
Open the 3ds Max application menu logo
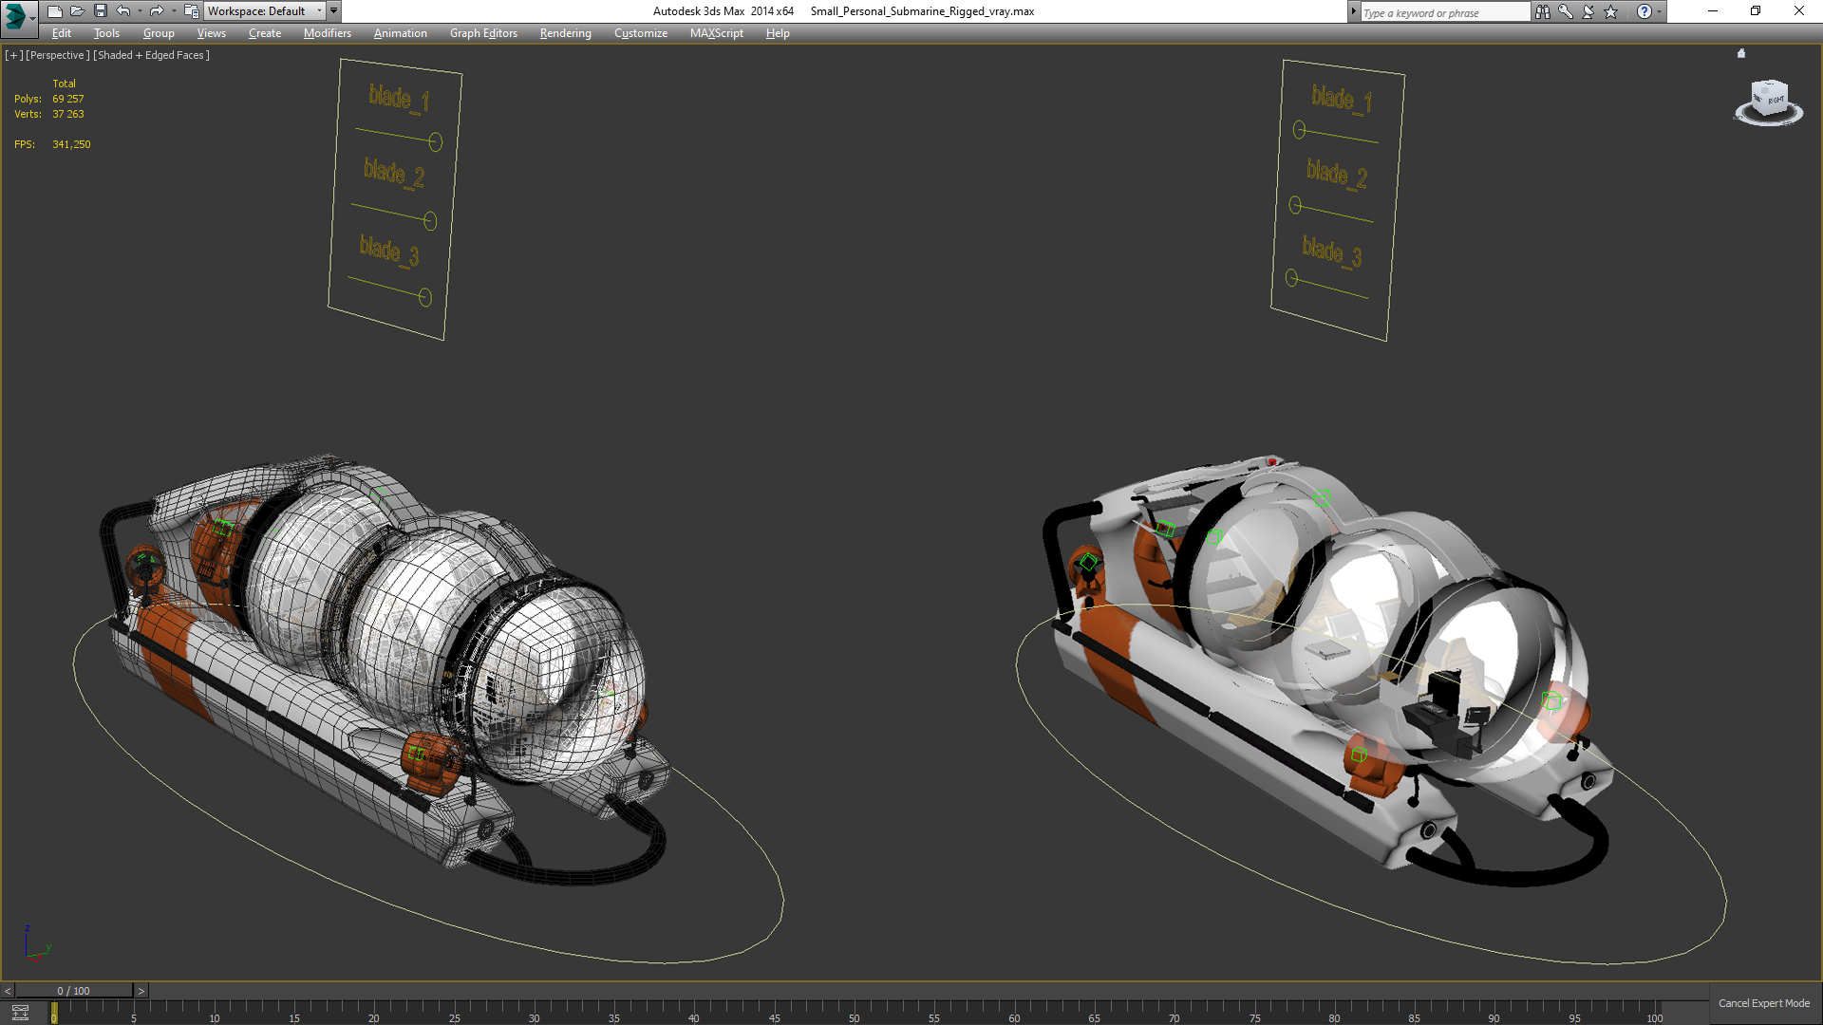click(15, 15)
